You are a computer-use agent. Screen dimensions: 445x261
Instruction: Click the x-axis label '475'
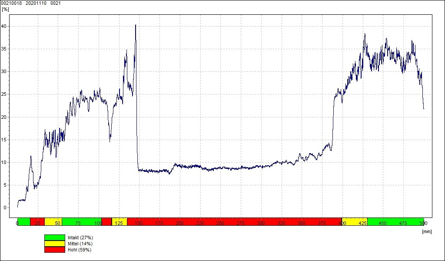pyautogui.click(x=403, y=223)
